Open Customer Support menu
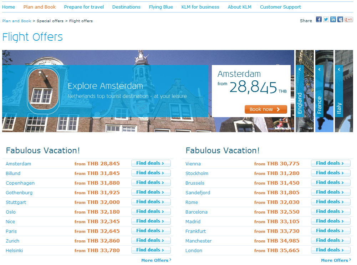Viewport: 357px width, 265px height. pyautogui.click(x=280, y=7)
